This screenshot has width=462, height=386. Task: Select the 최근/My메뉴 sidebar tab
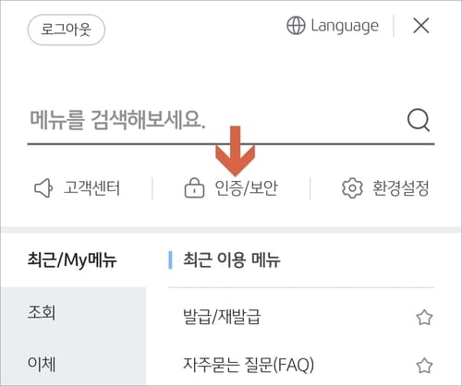pos(72,260)
